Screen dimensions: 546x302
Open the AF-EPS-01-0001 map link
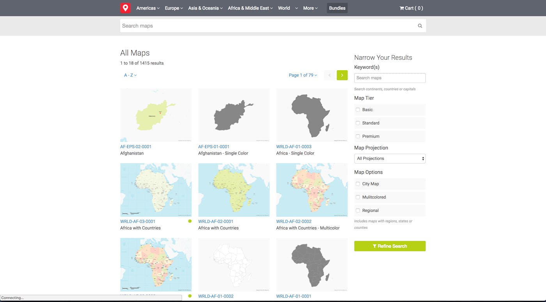tap(214, 147)
